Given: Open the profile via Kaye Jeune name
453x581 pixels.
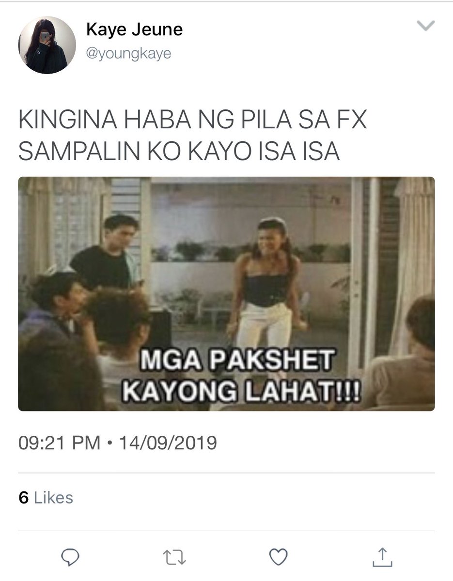Looking at the screenshot, I should (x=134, y=30).
